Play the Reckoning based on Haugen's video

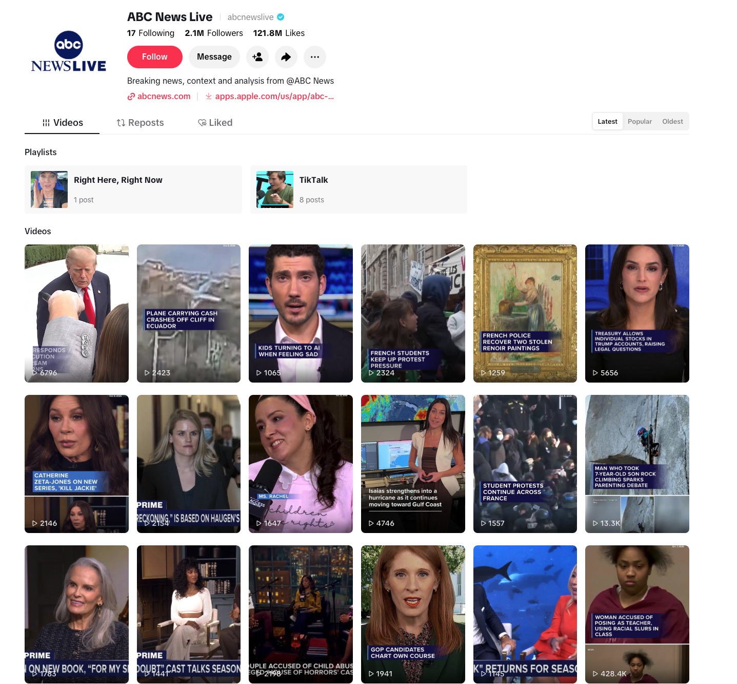point(189,464)
